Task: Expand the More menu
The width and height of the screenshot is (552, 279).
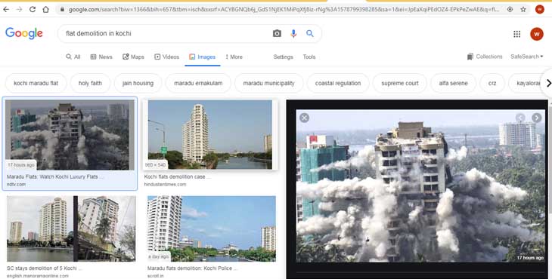Action: click(234, 57)
